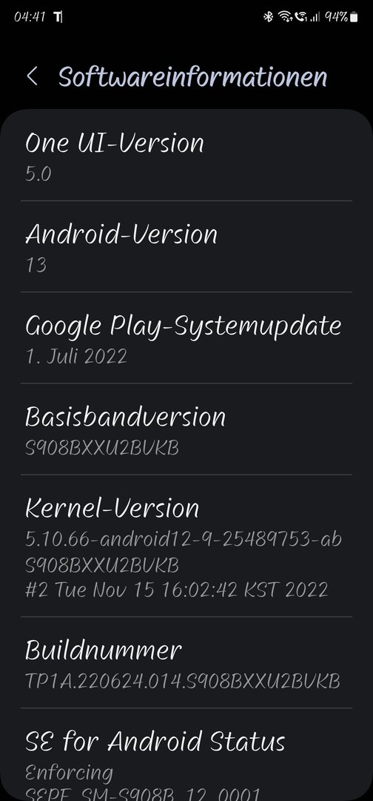
Task: Tap the Bluetooth status icon
Action: 267,17
